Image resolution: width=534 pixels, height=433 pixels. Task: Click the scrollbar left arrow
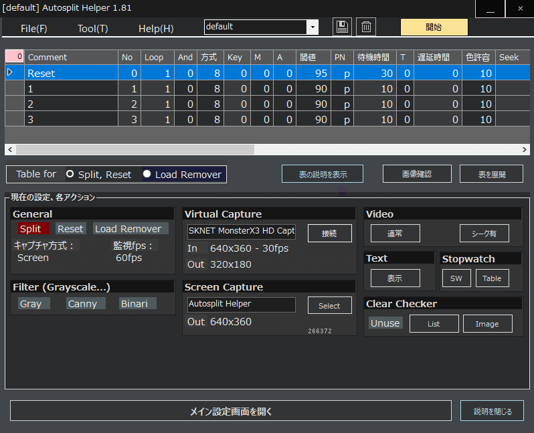pos(10,149)
